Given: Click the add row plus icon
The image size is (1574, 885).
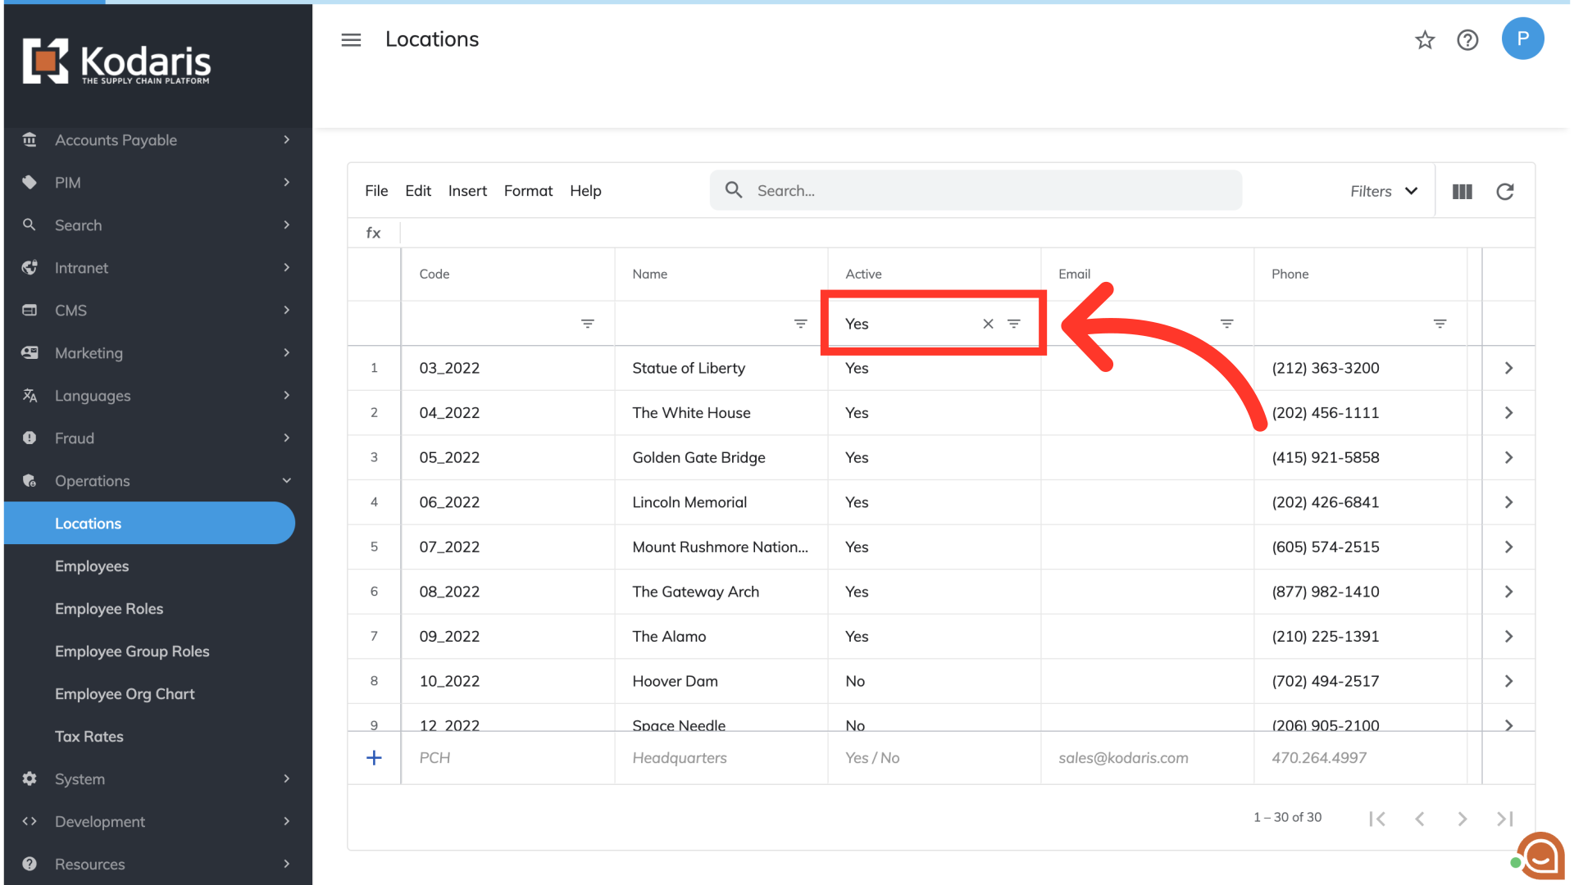Looking at the screenshot, I should 374,758.
